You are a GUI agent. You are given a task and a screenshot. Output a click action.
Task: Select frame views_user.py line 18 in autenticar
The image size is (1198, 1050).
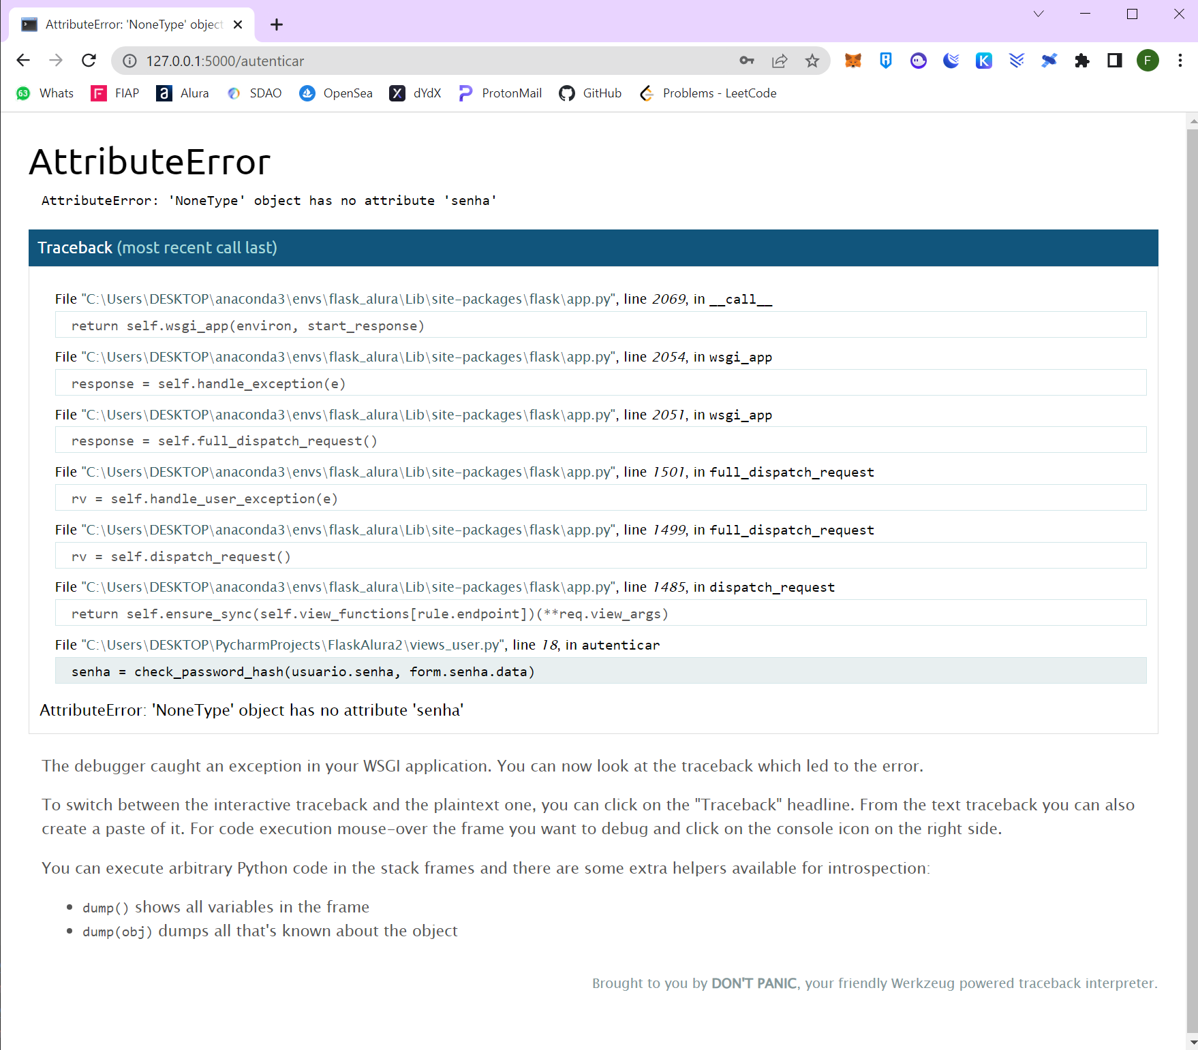click(x=358, y=645)
